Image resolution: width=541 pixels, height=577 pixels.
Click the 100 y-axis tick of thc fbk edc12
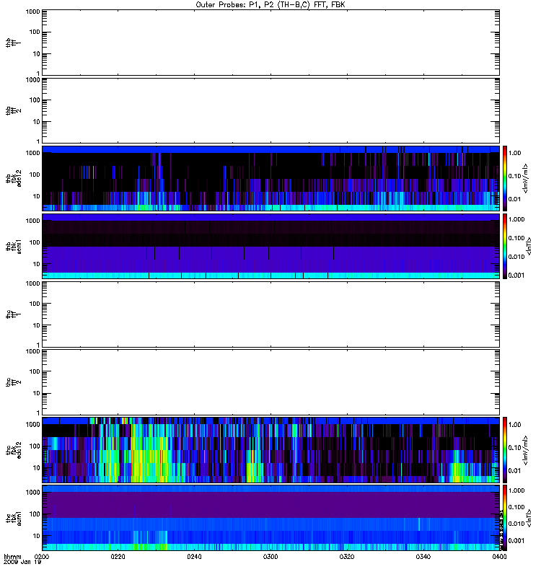[x=34, y=446]
